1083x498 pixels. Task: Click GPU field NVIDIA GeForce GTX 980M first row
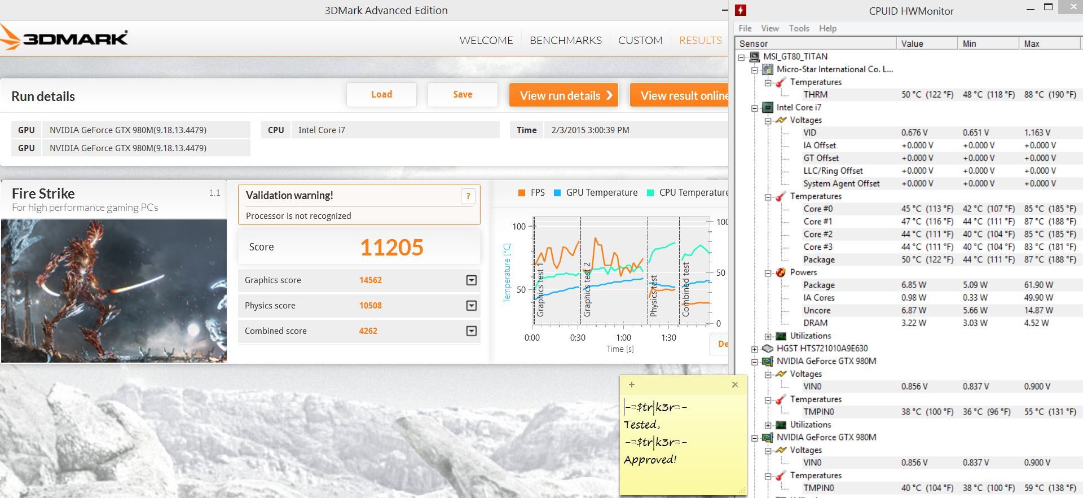point(147,130)
